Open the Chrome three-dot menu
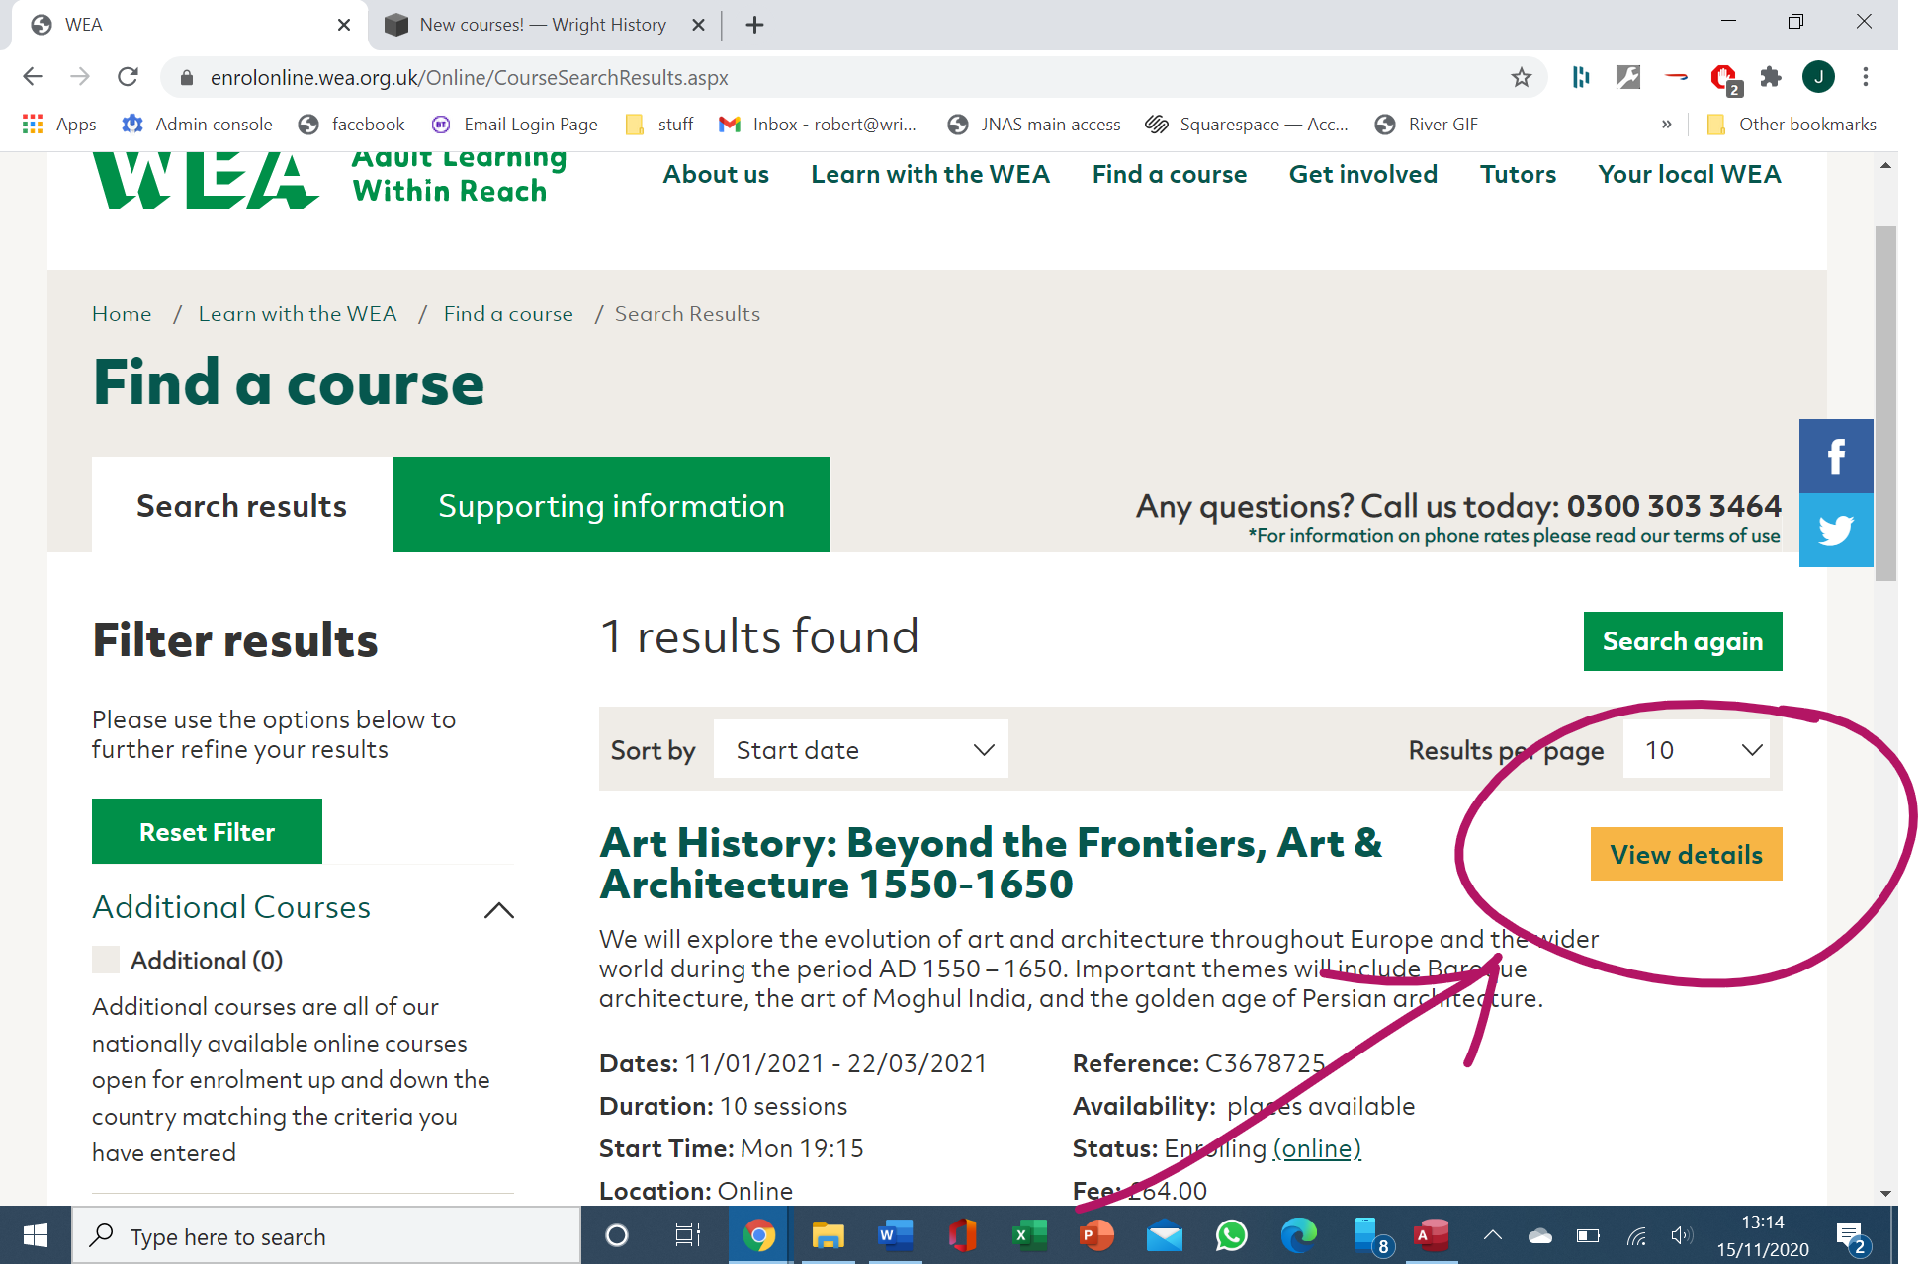 (x=1866, y=77)
